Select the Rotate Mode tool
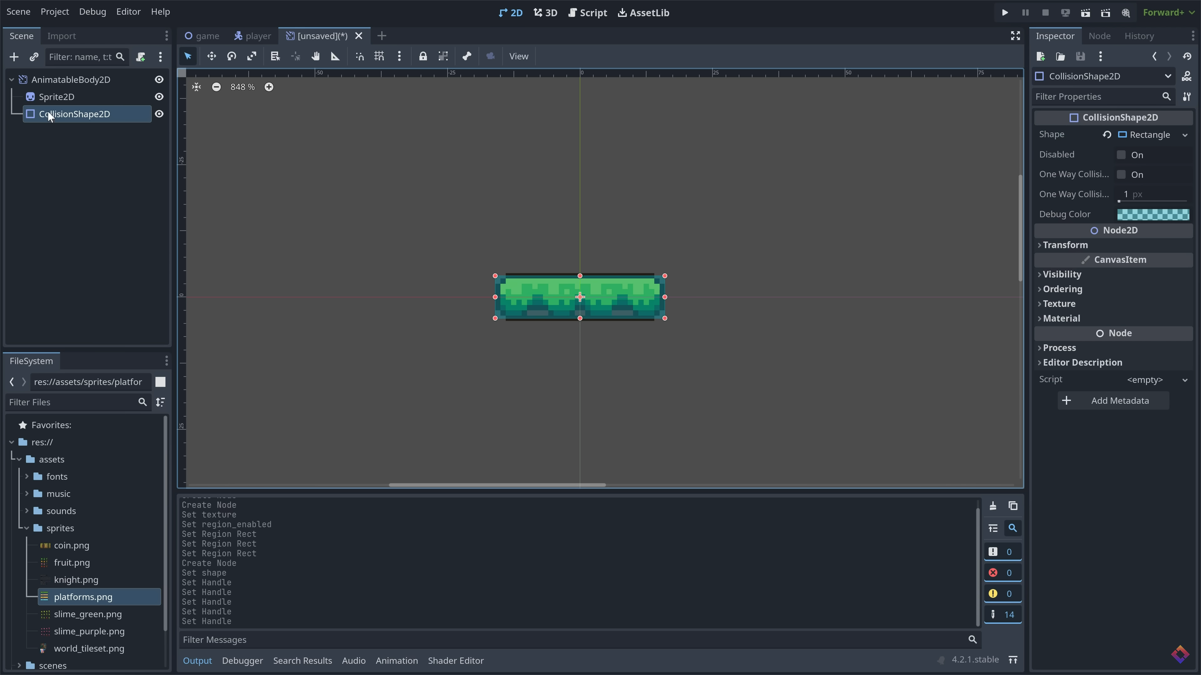This screenshot has width=1201, height=675. (232, 56)
